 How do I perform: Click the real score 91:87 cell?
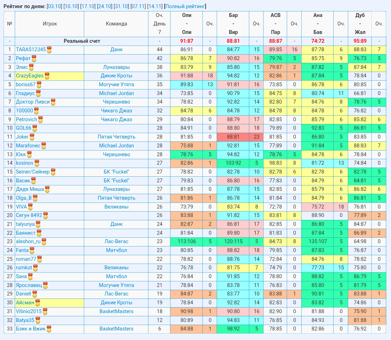click(187, 41)
